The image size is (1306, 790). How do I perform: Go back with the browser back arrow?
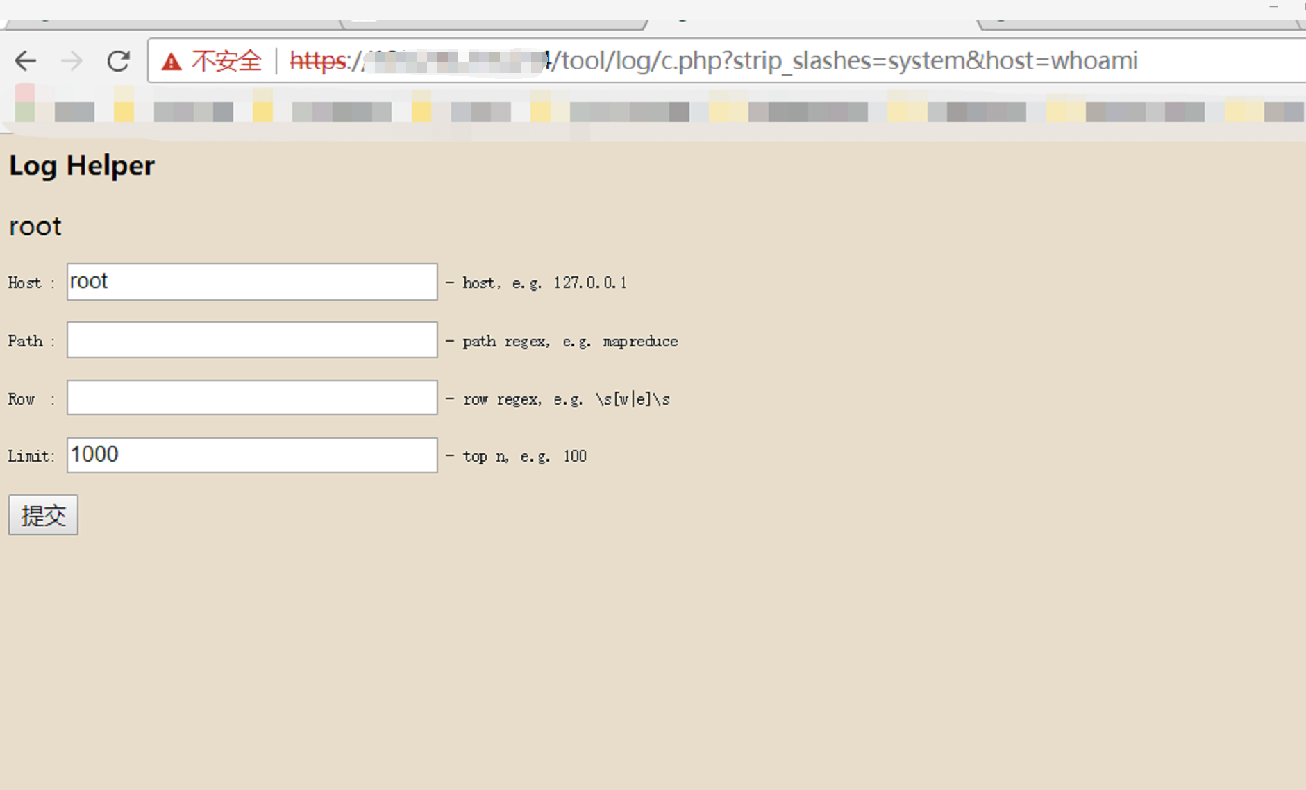[x=26, y=61]
